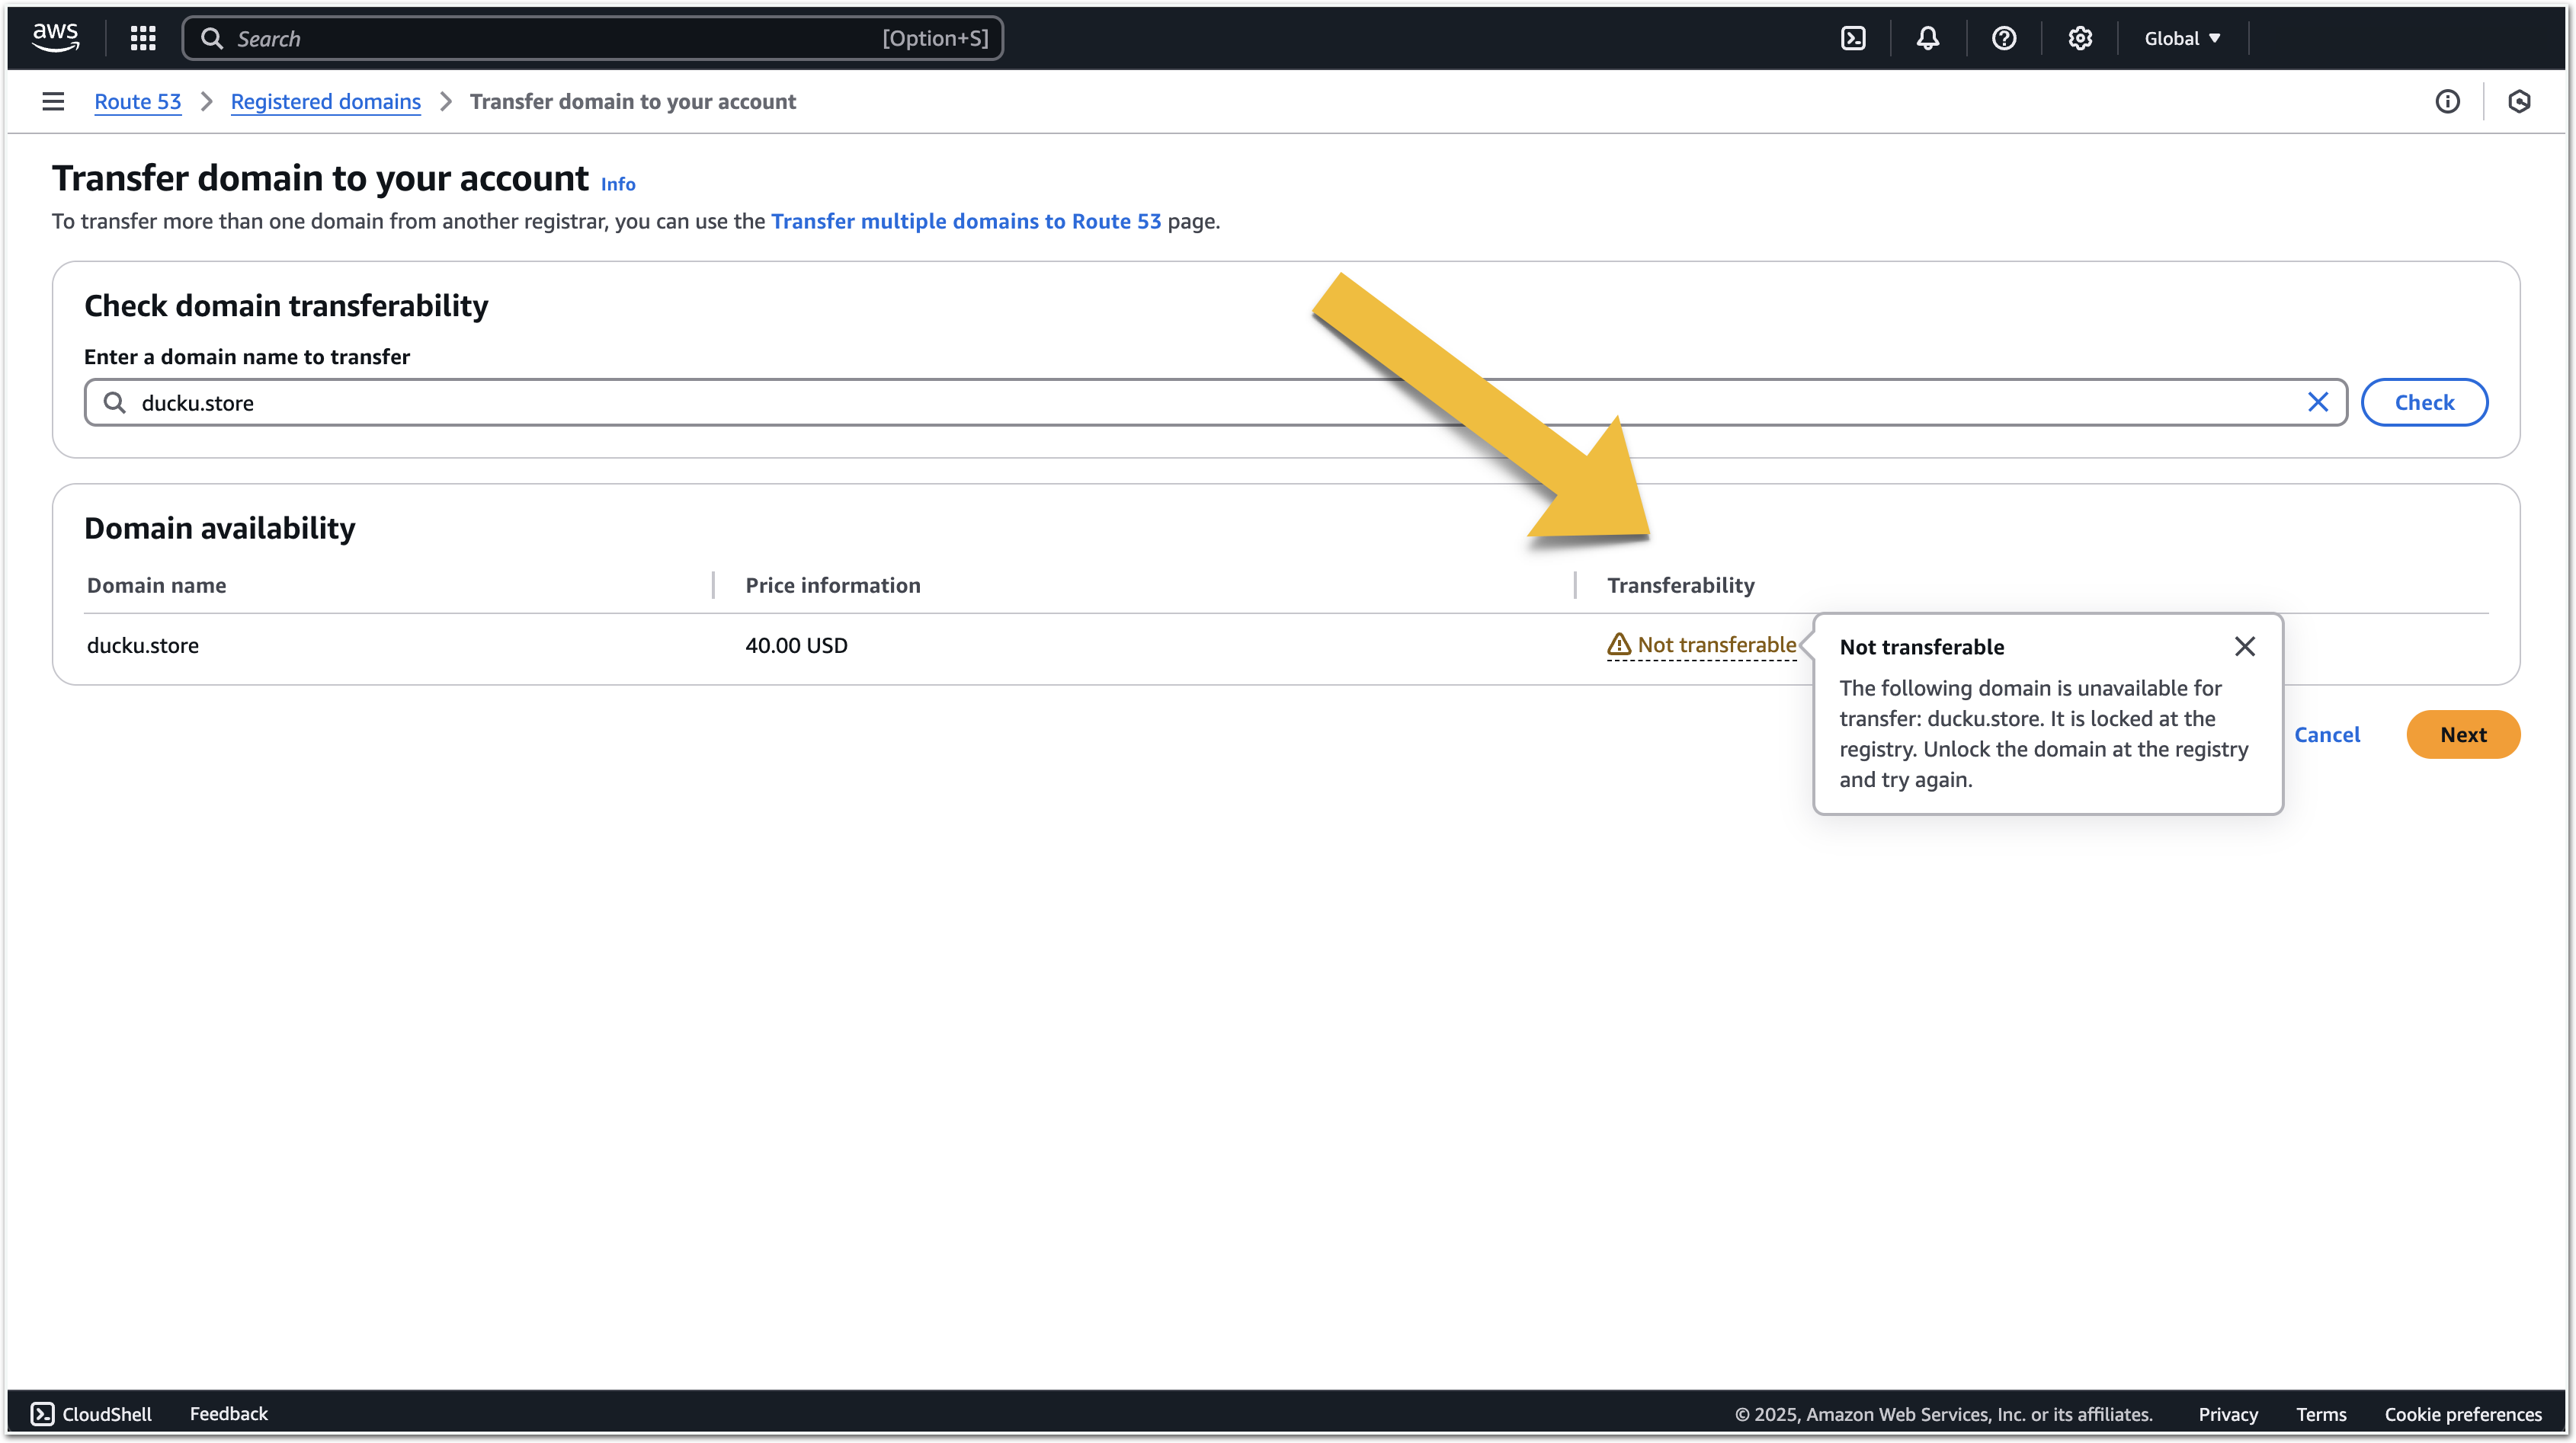The image size is (2576, 1443).
Task: Close the Not transferable popover
Action: (2244, 646)
